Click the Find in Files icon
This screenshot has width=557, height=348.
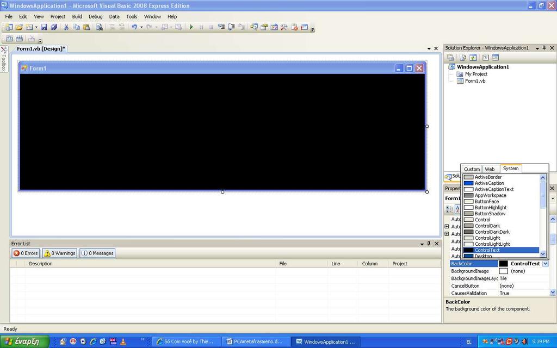pos(99,27)
